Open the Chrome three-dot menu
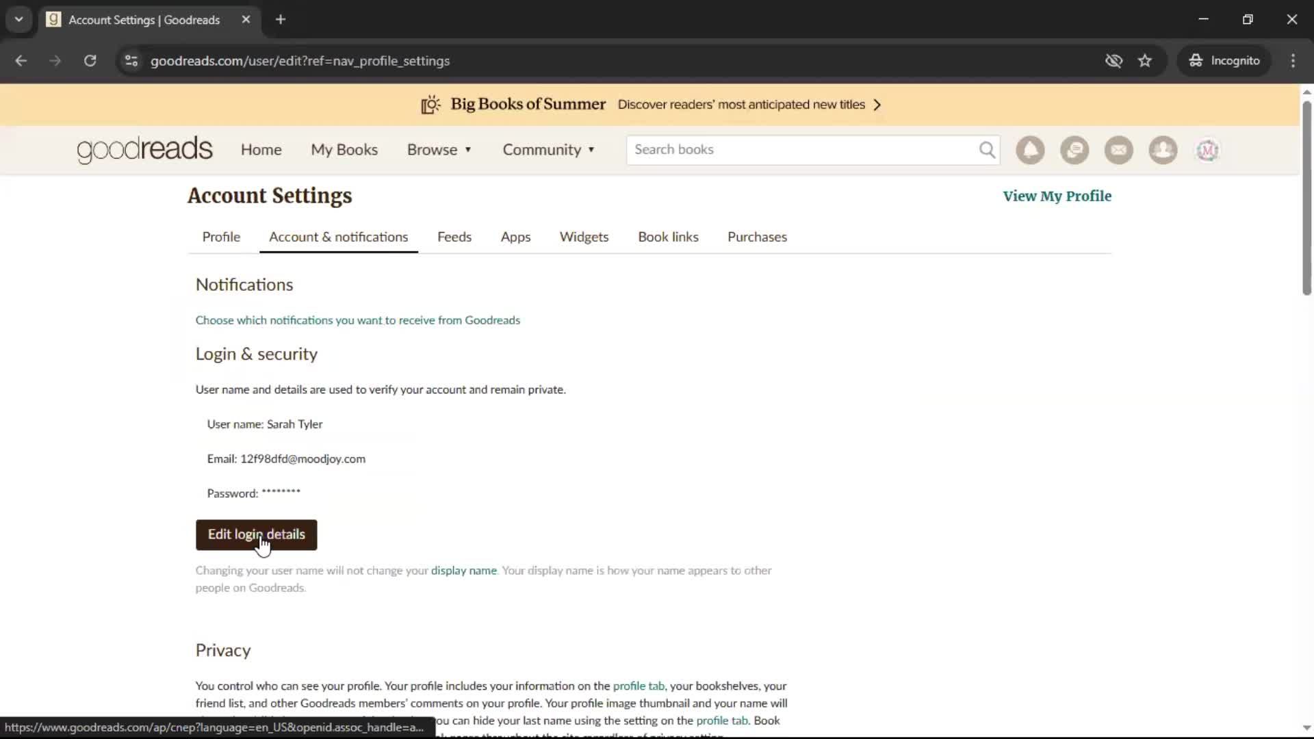 click(1293, 61)
